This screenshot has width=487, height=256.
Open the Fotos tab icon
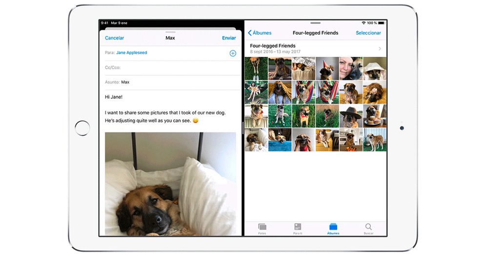(262, 228)
